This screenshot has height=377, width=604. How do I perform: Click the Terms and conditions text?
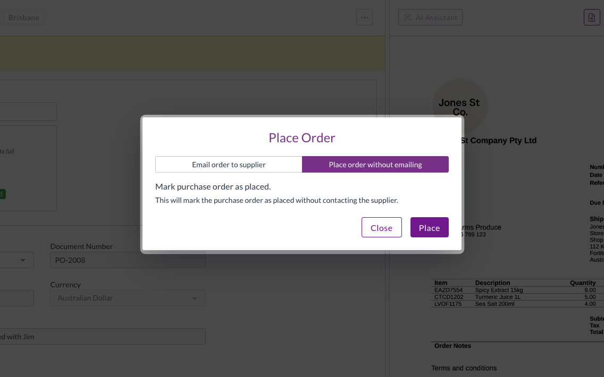(x=464, y=368)
